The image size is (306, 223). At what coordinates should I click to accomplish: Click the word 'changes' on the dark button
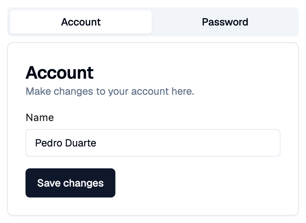pyautogui.click(x=83, y=184)
